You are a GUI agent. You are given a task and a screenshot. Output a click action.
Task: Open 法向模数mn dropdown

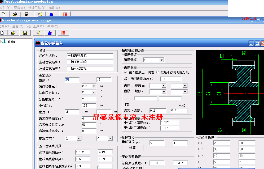pos(94,86)
